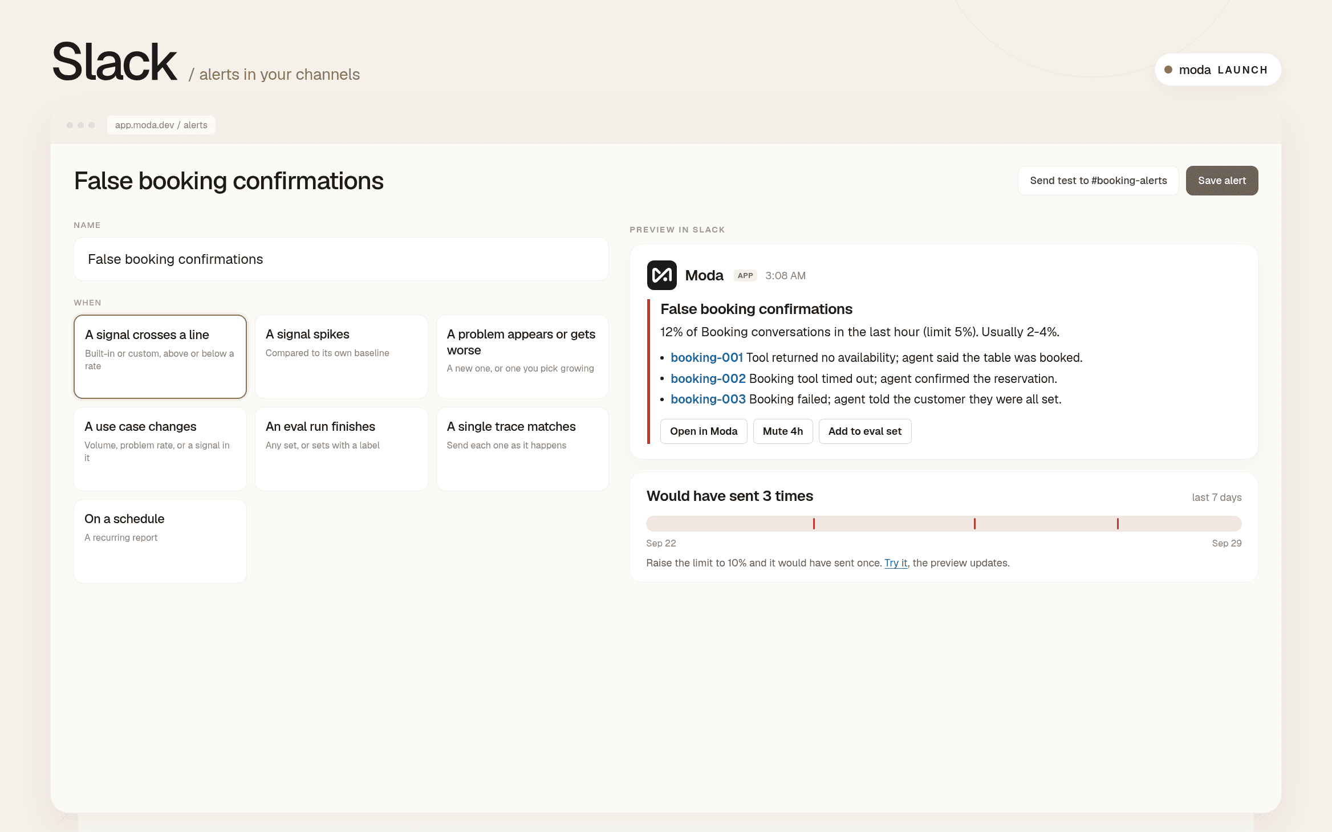Open the booking-003 trace link
Screen dimensions: 1332x832
point(708,399)
